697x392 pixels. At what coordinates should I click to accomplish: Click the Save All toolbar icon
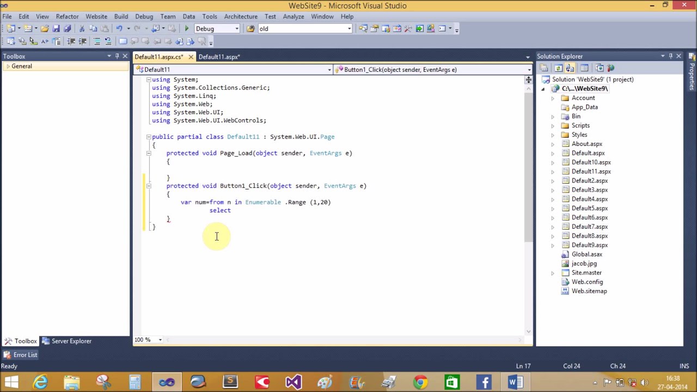67,29
